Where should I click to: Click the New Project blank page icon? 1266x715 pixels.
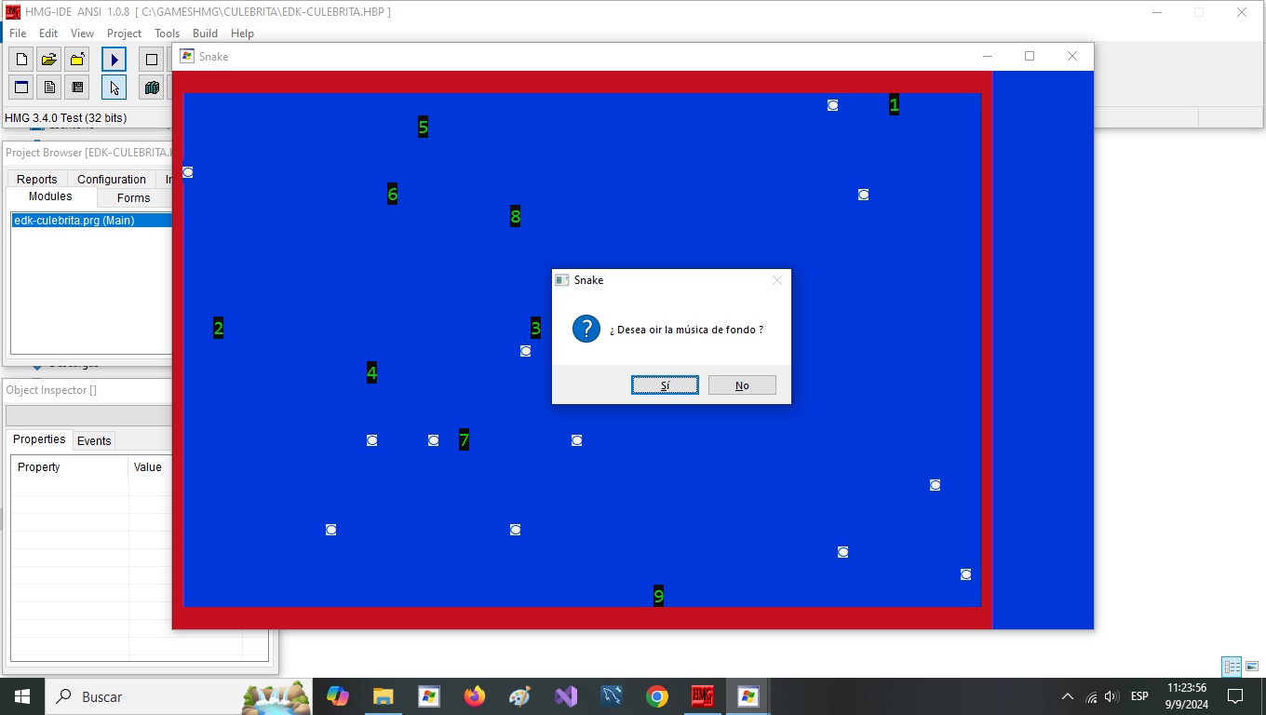pyautogui.click(x=21, y=60)
